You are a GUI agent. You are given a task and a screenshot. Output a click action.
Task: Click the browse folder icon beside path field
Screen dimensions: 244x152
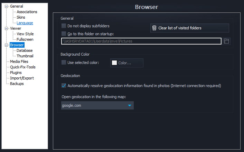pos(226,41)
